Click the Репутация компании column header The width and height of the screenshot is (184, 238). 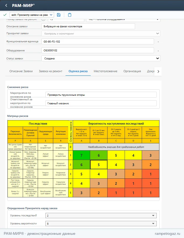click(61, 133)
